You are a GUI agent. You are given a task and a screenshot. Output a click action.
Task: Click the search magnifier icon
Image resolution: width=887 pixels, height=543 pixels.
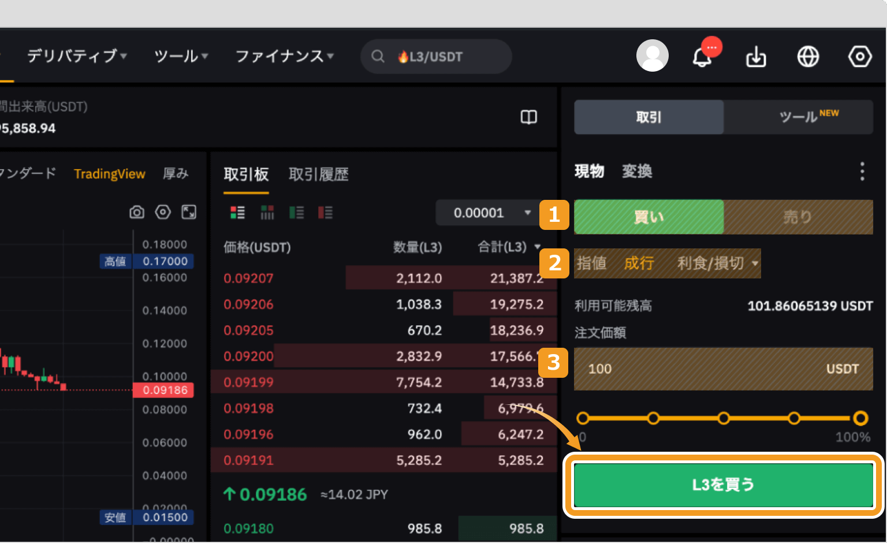point(378,56)
